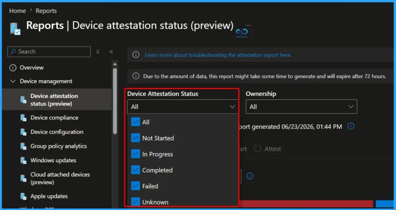This screenshot has width=396, height=210.
Task: Focus the sidebar Search field
Action: coord(49,52)
